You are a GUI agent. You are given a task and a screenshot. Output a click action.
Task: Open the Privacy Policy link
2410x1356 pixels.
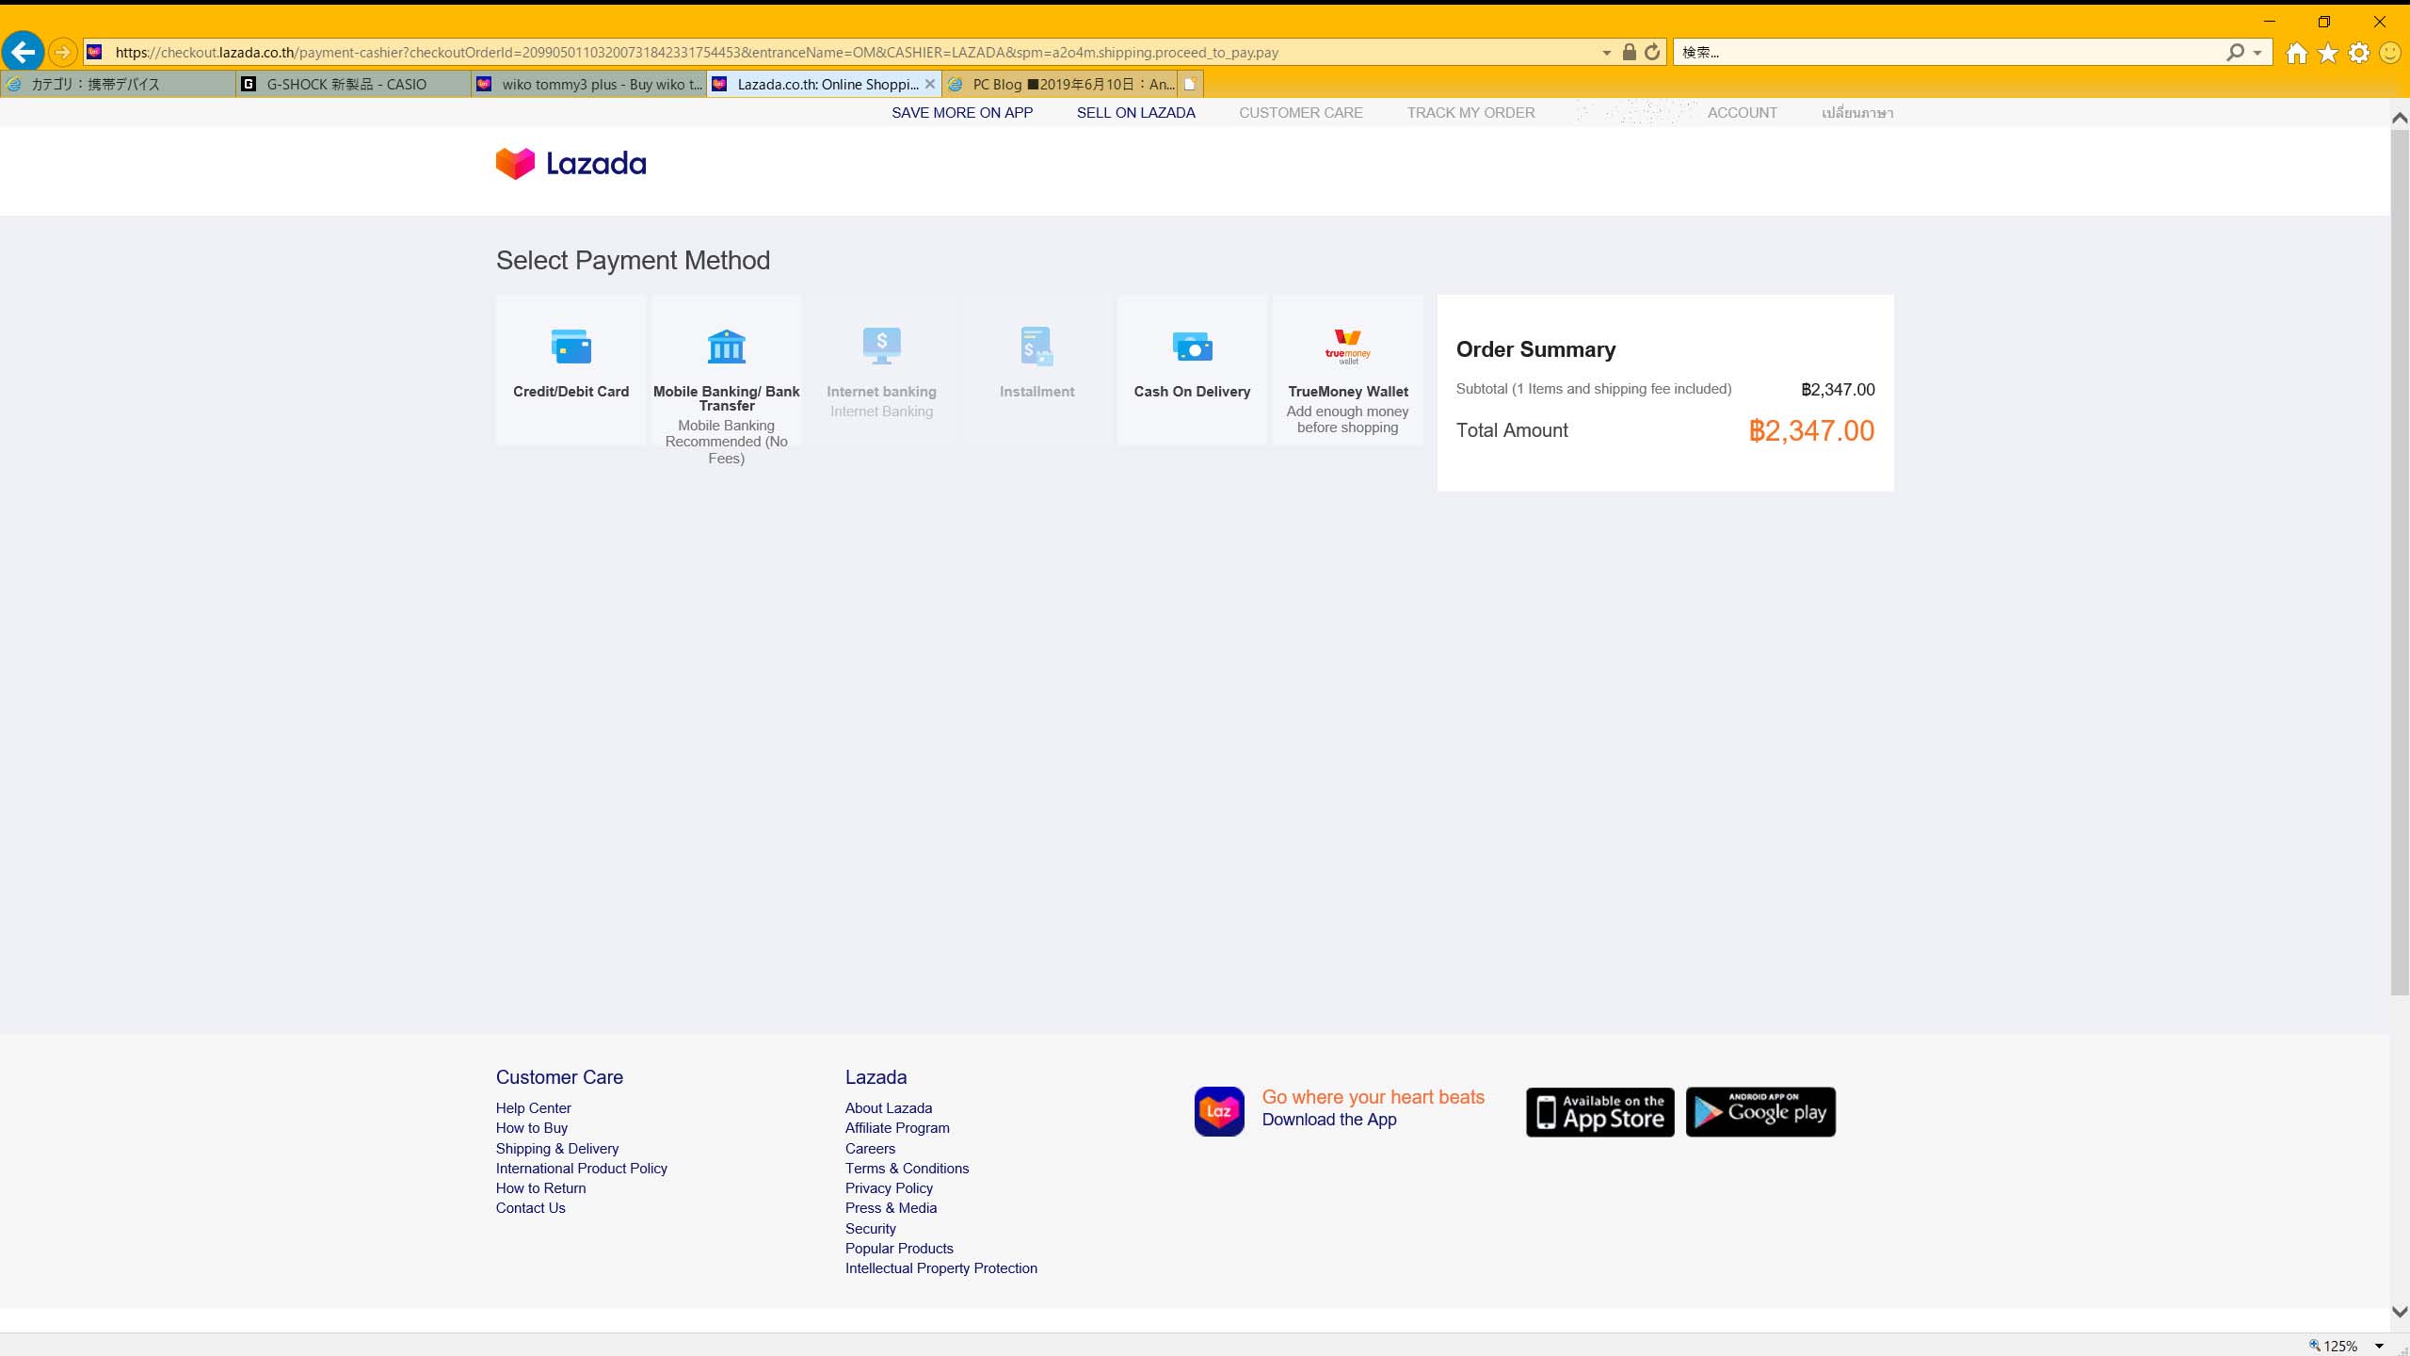[889, 1188]
